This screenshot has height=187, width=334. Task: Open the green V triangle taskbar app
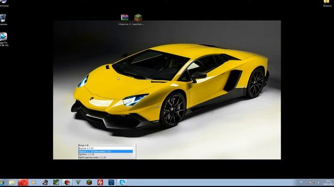[x=78, y=182]
